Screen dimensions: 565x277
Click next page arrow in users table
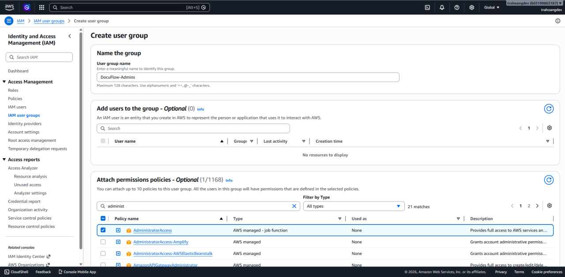[537, 128]
